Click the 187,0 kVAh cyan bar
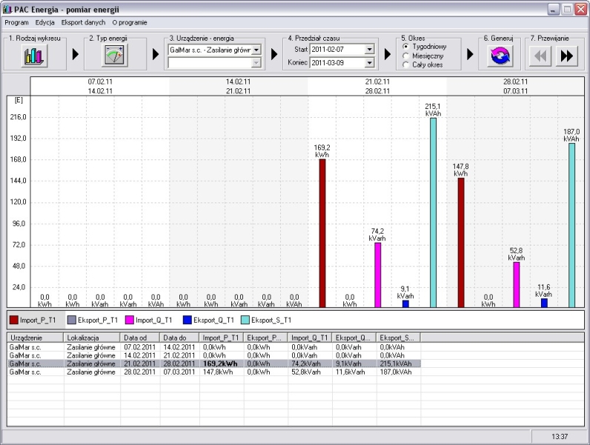Viewport: 590px width, 445px height. pyautogui.click(x=572, y=225)
